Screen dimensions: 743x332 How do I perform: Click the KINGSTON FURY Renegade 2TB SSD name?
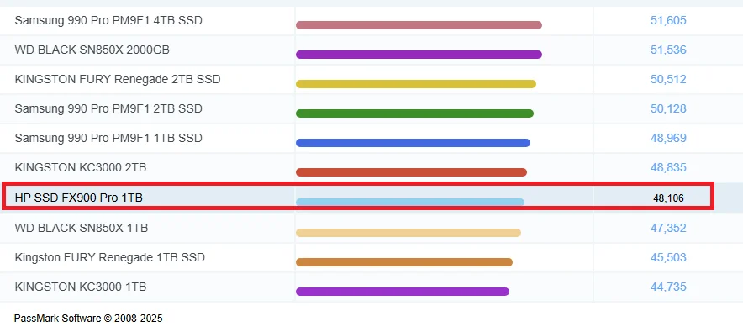point(118,79)
